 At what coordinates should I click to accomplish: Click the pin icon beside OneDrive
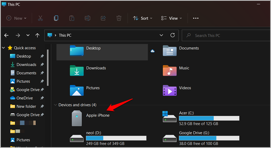coord(42,98)
